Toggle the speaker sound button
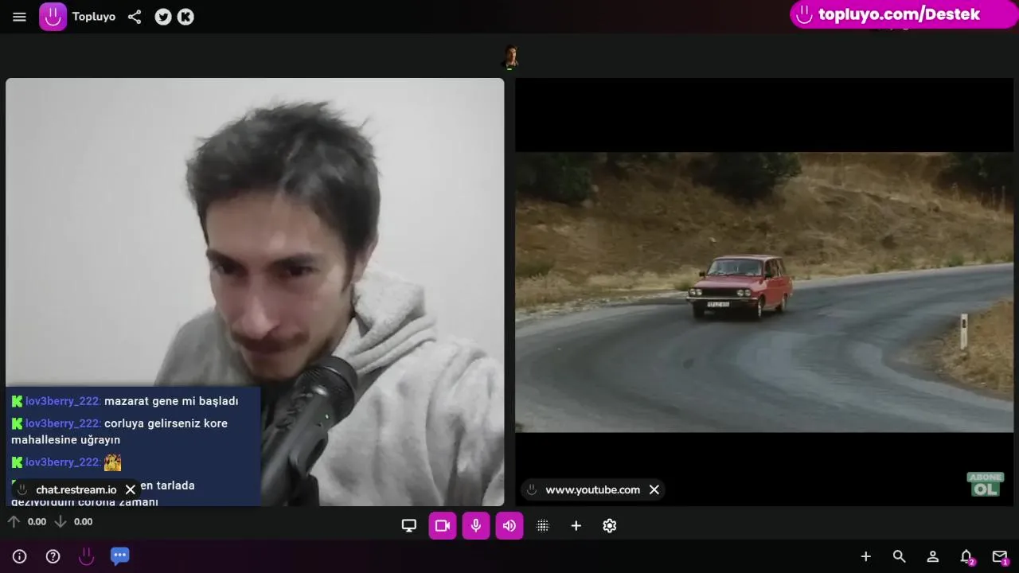Screen dimensions: 1019x573 click(x=509, y=525)
